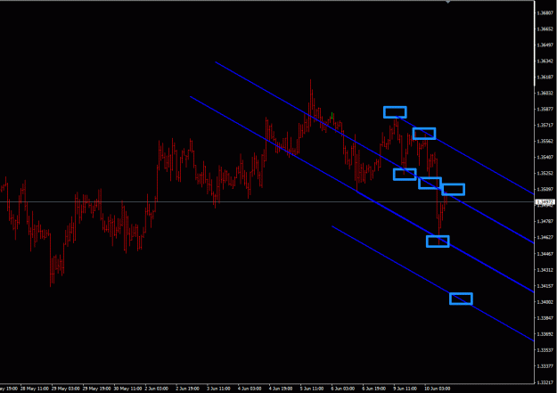
Task: Click the single green candle on chart
Action: [x=332, y=116]
